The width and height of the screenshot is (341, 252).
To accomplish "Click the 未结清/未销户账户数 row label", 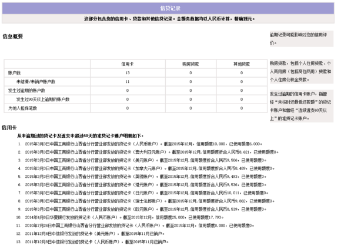I will click(36, 82).
